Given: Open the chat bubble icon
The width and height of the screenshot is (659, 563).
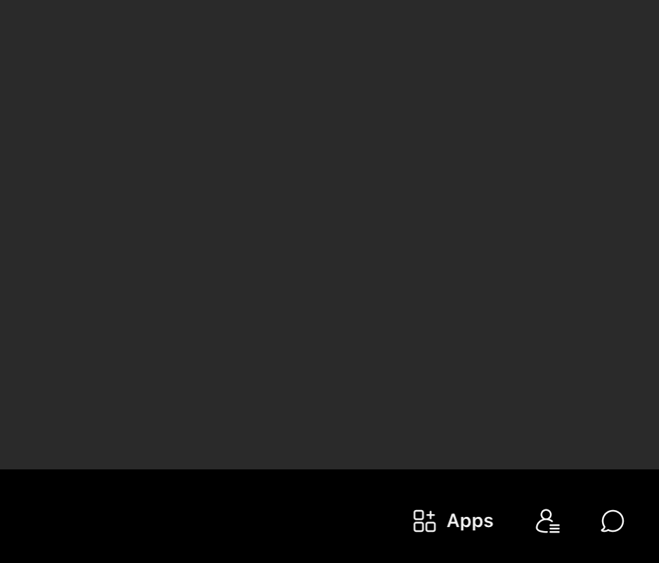Looking at the screenshot, I should (x=612, y=521).
